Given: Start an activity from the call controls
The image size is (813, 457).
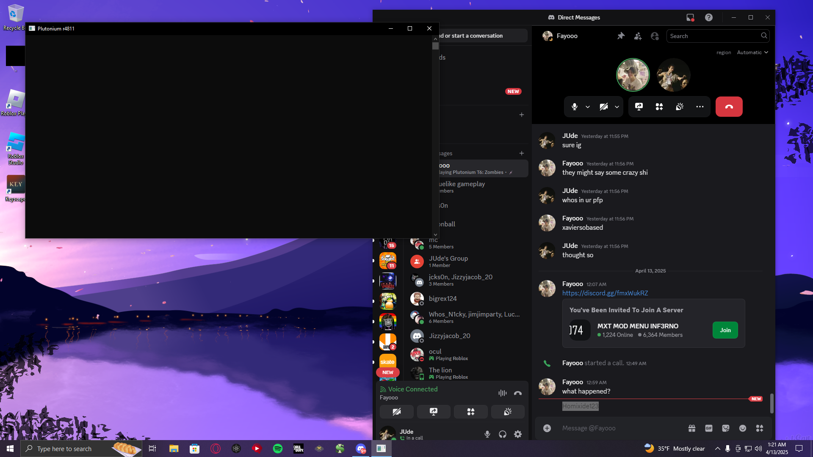Looking at the screenshot, I should [x=659, y=107].
